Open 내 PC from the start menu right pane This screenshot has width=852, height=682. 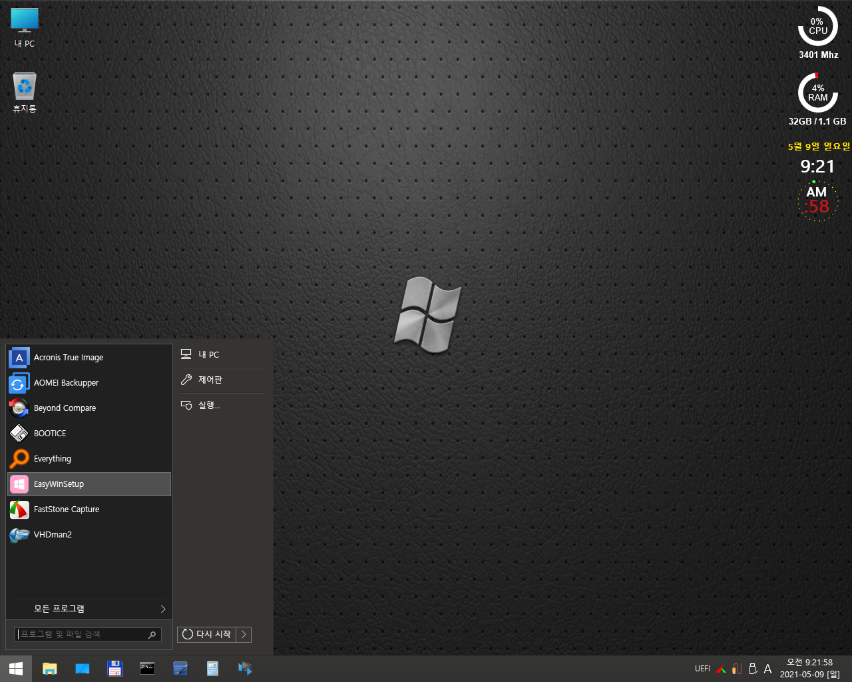click(222, 355)
